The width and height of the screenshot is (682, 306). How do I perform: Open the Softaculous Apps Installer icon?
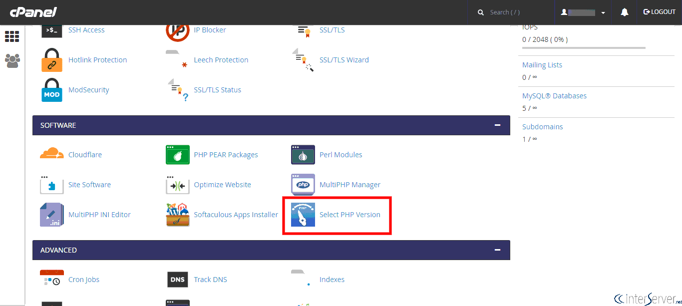point(178,215)
